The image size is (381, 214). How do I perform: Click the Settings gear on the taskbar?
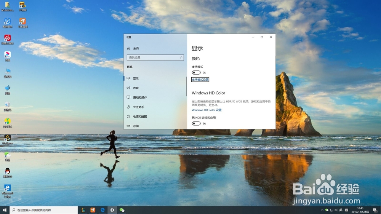pyautogui.click(x=112, y=210)
